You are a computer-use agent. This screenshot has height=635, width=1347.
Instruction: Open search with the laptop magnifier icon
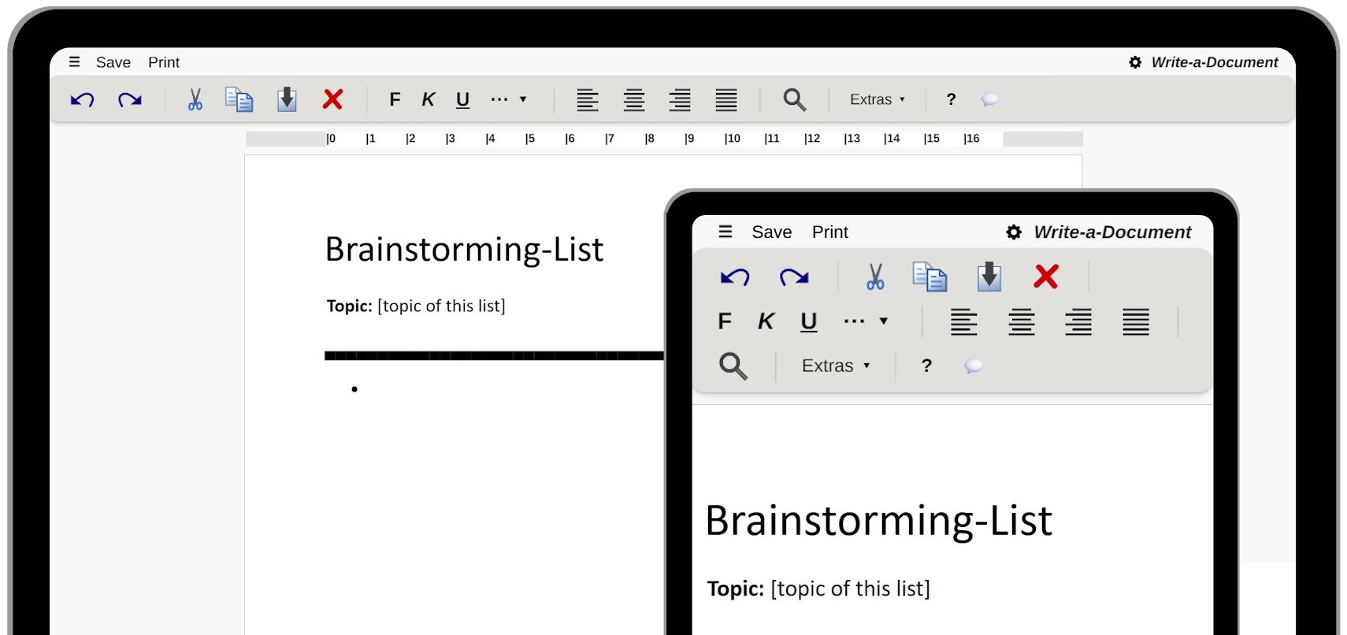[x=794, y=99]
